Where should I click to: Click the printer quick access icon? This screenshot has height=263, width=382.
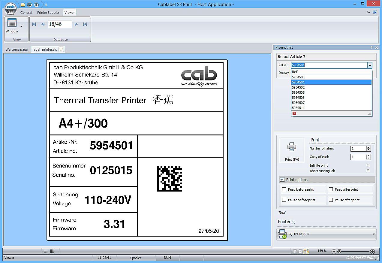point(30,5)
